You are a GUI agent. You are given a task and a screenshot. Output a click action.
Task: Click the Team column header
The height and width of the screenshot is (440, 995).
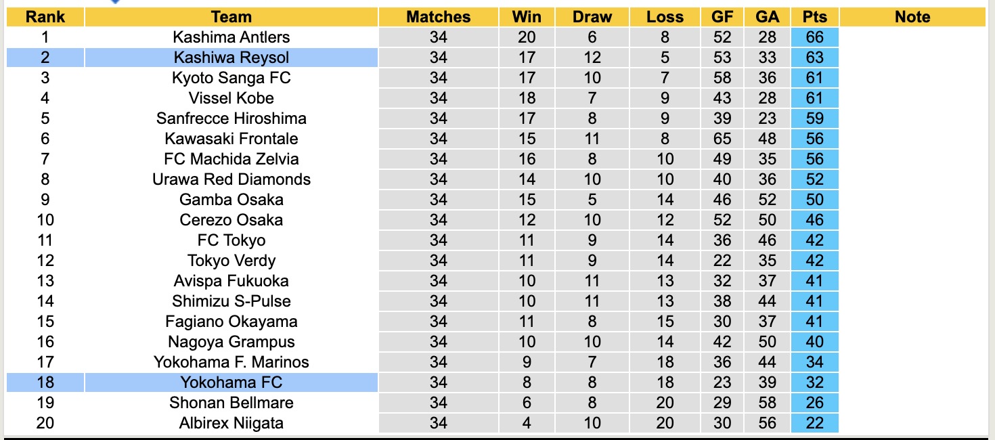coord(231,17)
